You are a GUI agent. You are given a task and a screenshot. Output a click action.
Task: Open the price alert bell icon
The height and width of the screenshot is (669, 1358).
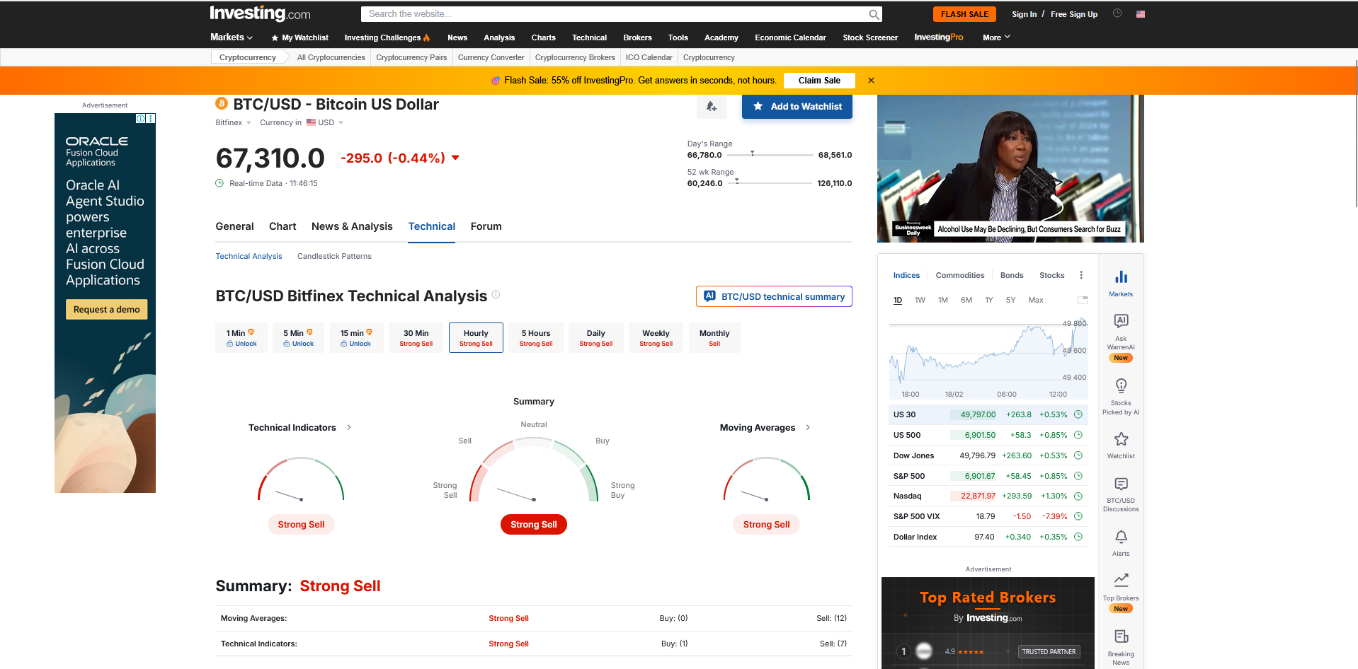(x=711, y=107)
